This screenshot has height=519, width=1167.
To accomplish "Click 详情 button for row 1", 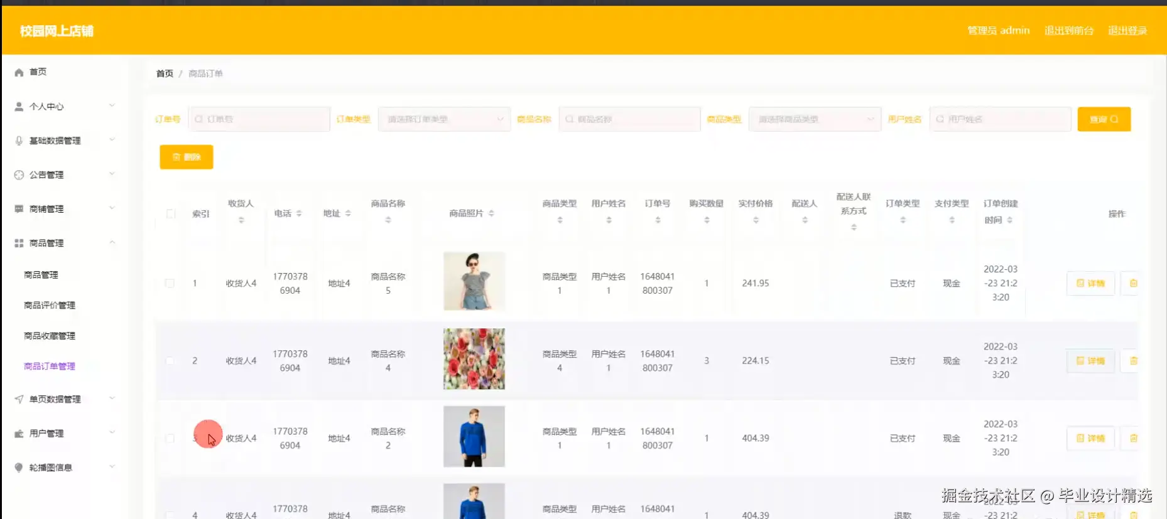I will 1090,284.
